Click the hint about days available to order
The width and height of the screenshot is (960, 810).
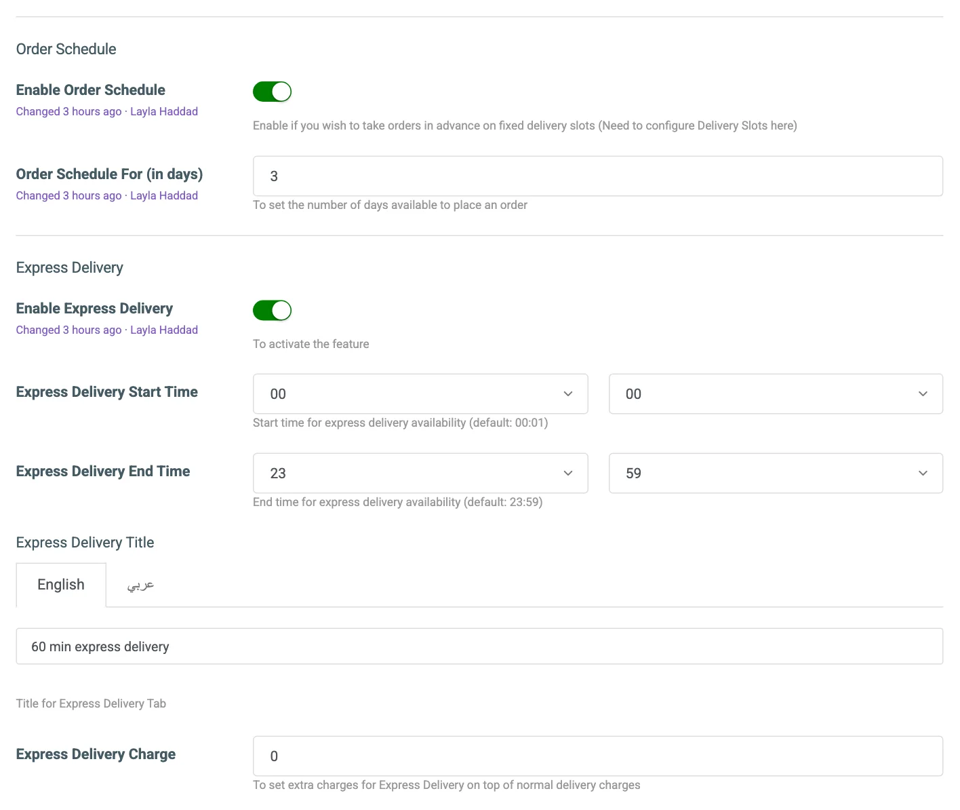tap(391, 205)
